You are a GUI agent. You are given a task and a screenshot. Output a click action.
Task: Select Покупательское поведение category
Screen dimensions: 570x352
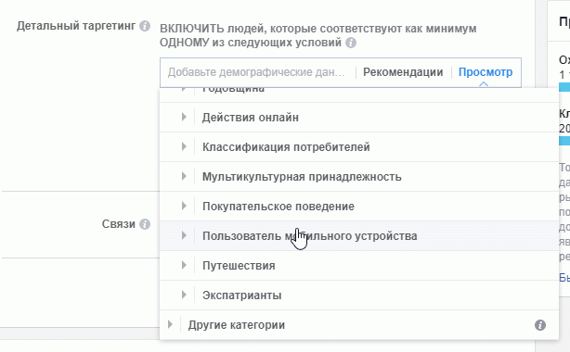[359, 207]
